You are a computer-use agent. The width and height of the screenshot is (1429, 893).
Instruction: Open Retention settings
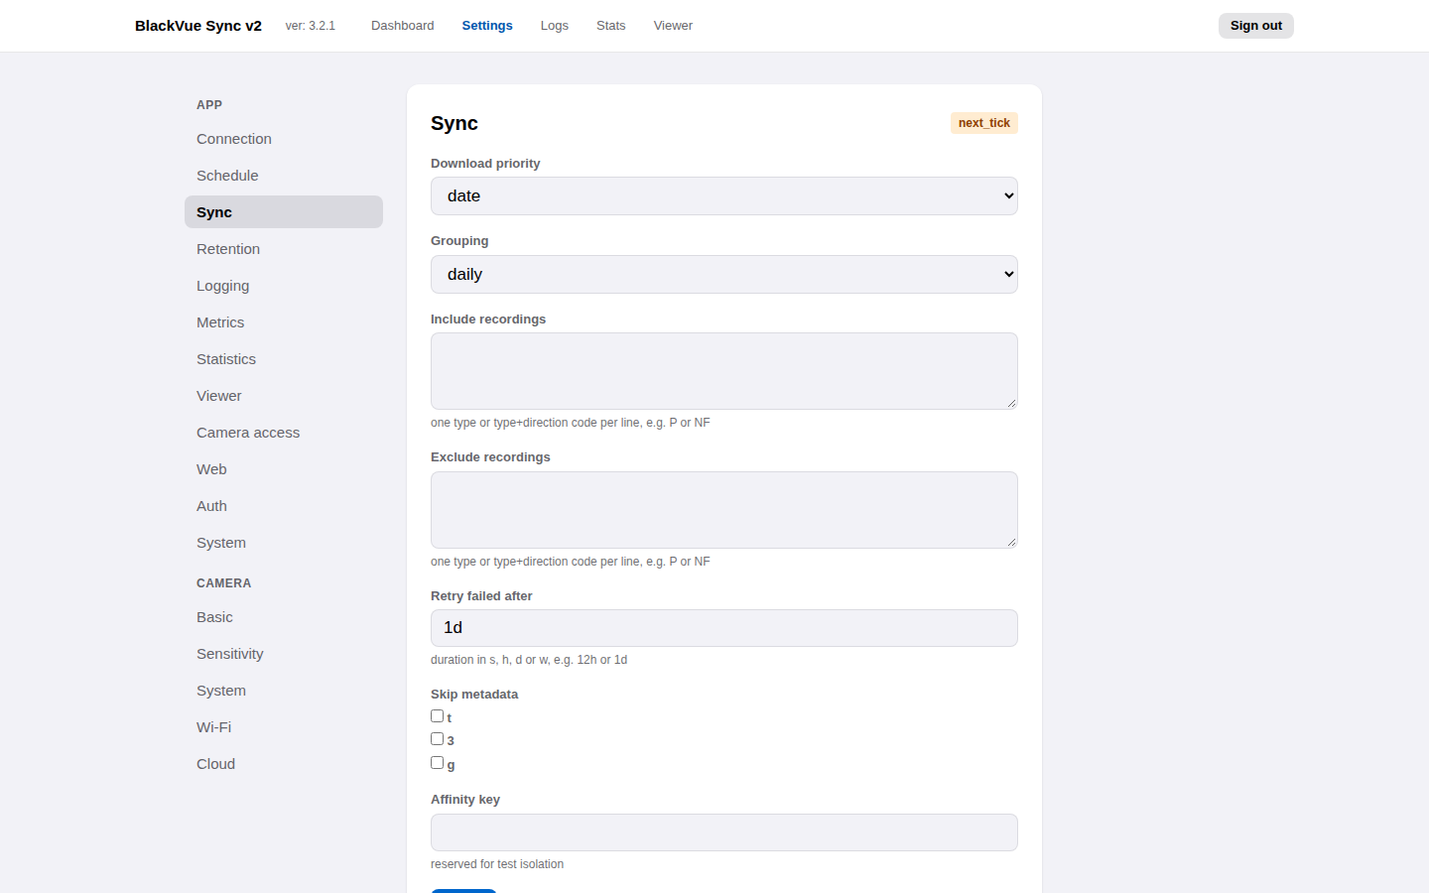tap(284, 249)
